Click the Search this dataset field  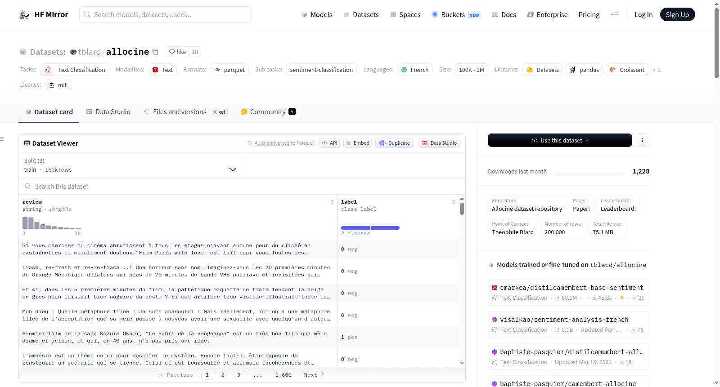(242, 186)
